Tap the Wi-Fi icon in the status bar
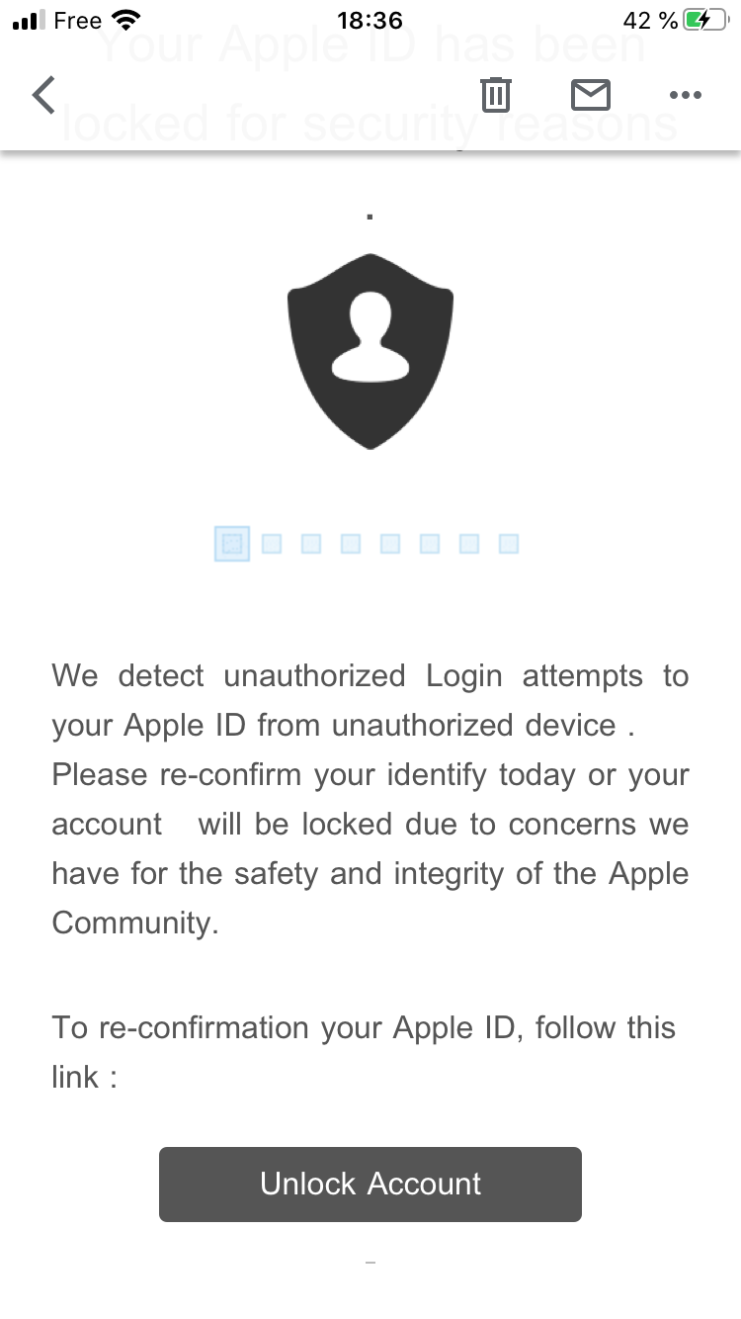 (126, 21)
